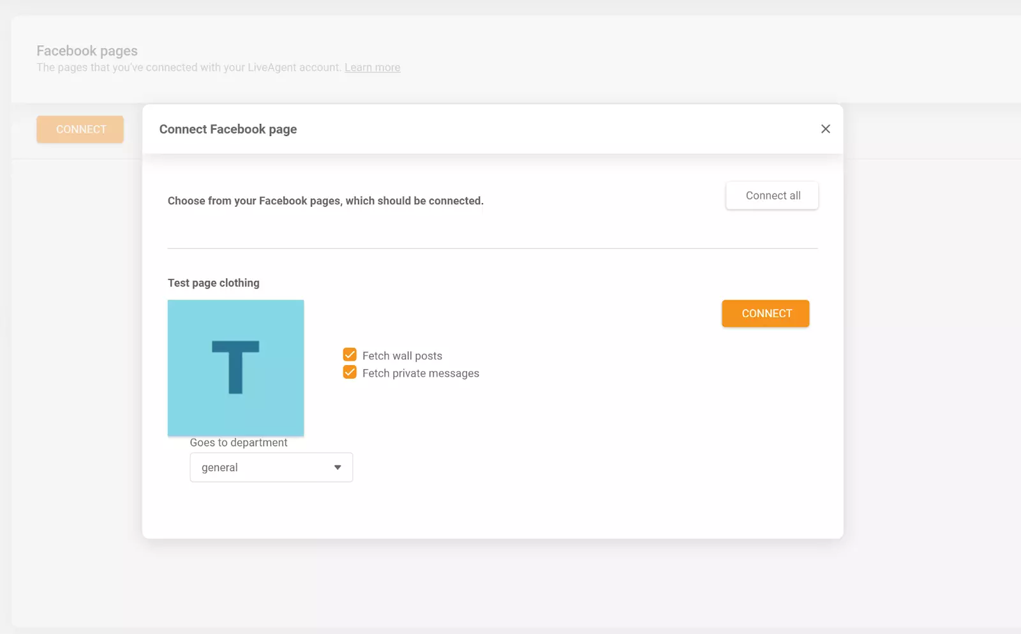Click the Connect Facebook page dialog title
Screen dimensions: 1021x634
coord(228,129)
